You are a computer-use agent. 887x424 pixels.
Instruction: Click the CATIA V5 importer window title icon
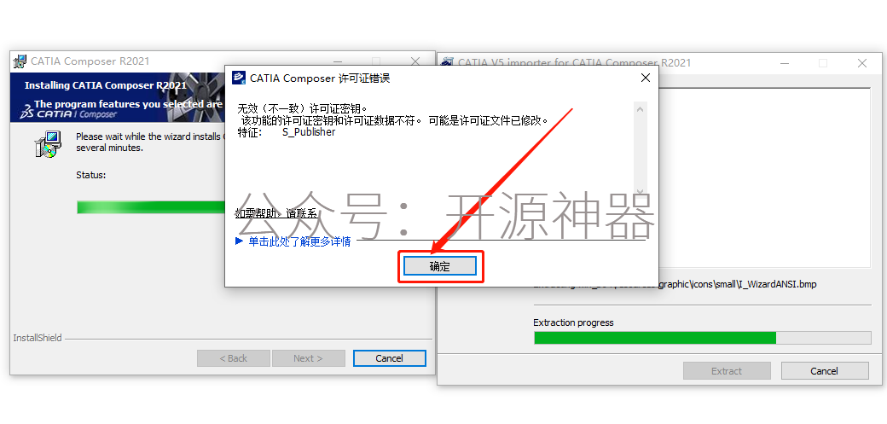[448, 63]
